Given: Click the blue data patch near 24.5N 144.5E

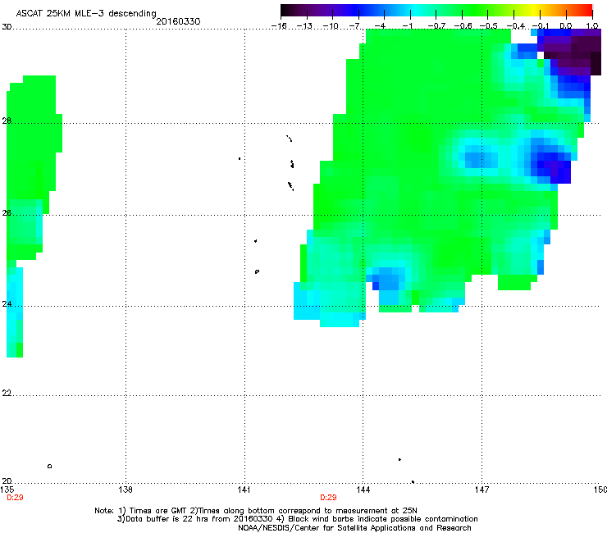Looking at the screenshot, I should click(x=387, y=279).
